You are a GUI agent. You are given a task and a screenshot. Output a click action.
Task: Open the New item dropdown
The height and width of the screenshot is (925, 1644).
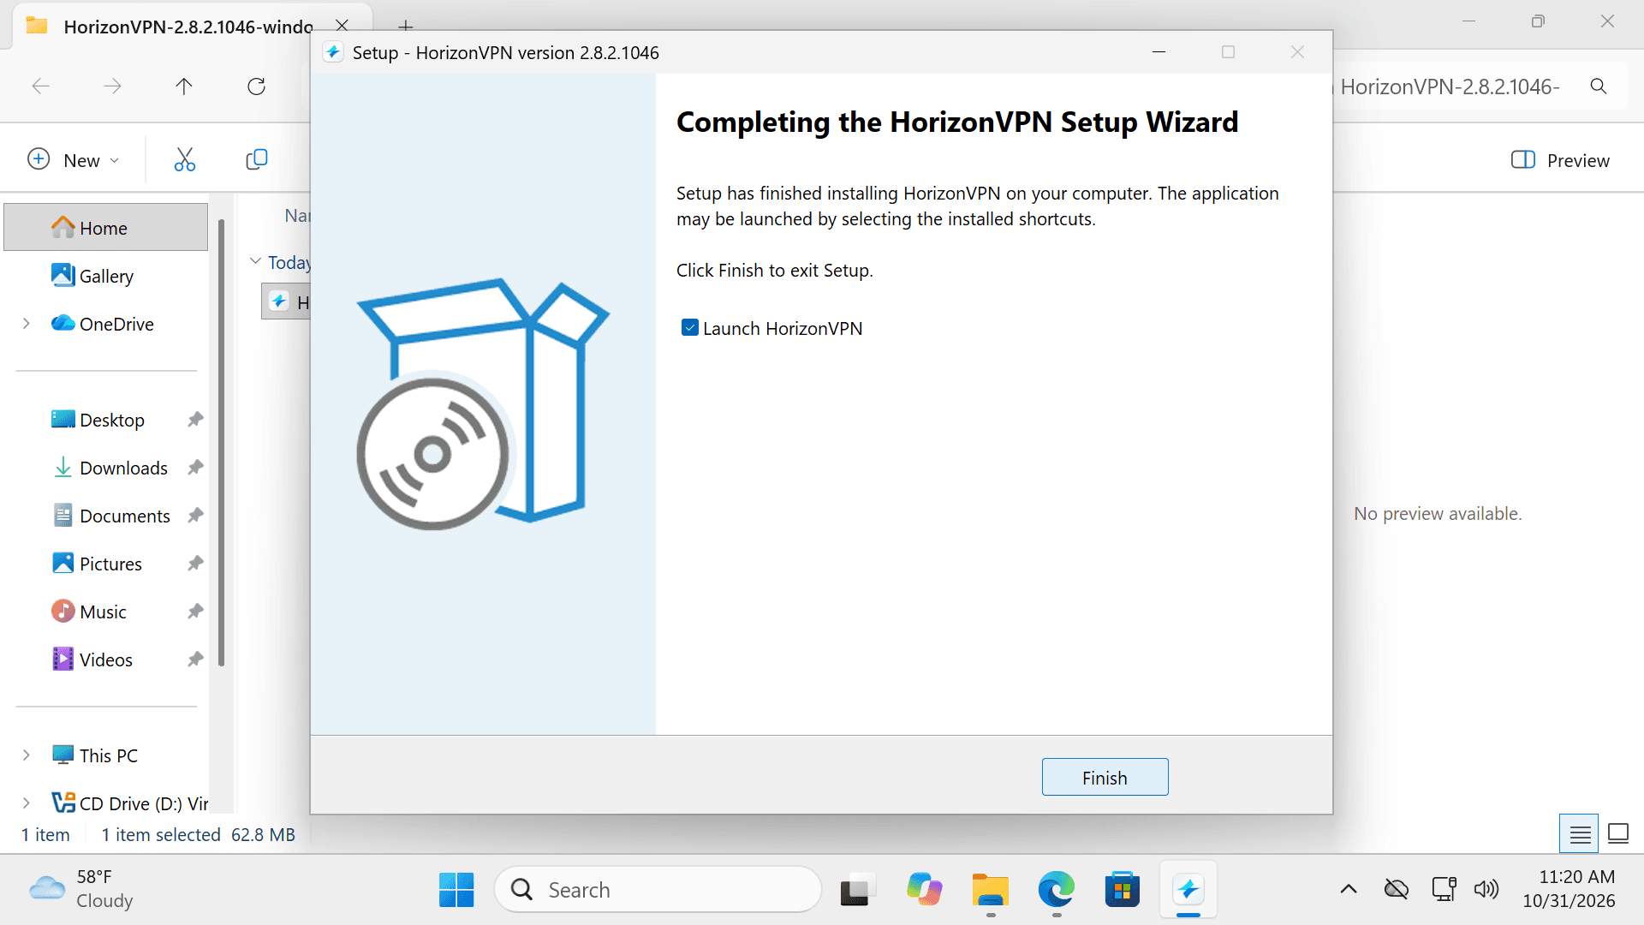click(74, 160)
